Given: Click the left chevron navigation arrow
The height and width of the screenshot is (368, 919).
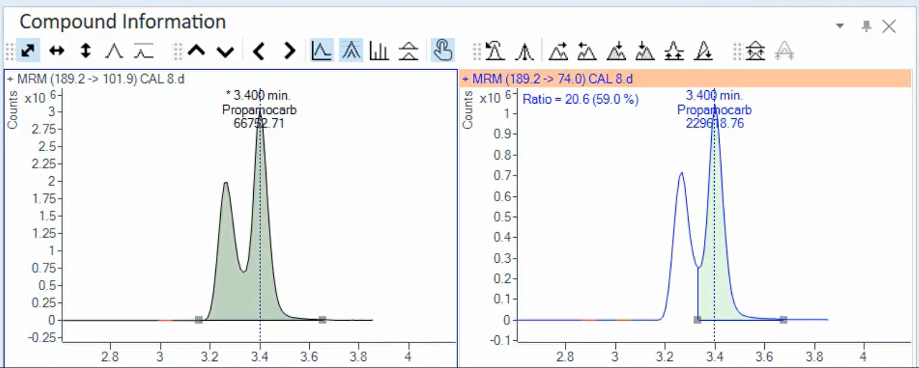Looking at the screenshot, I should coord(259,51).
